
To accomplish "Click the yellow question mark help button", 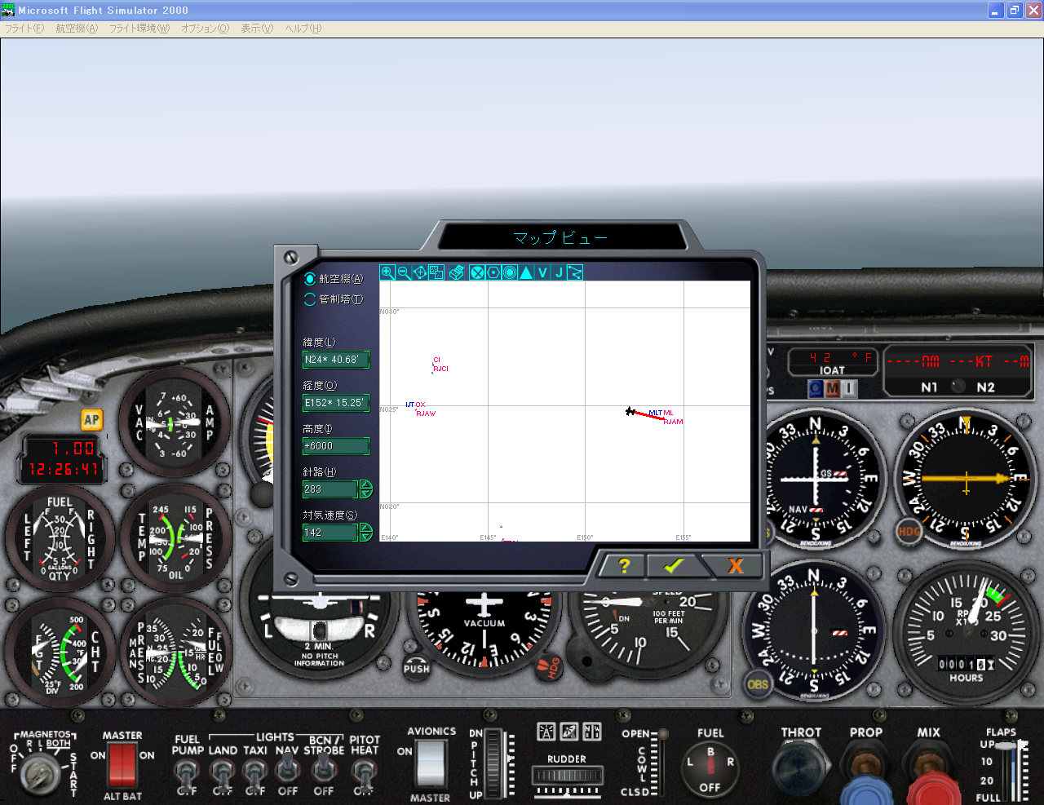I will 624,565.
